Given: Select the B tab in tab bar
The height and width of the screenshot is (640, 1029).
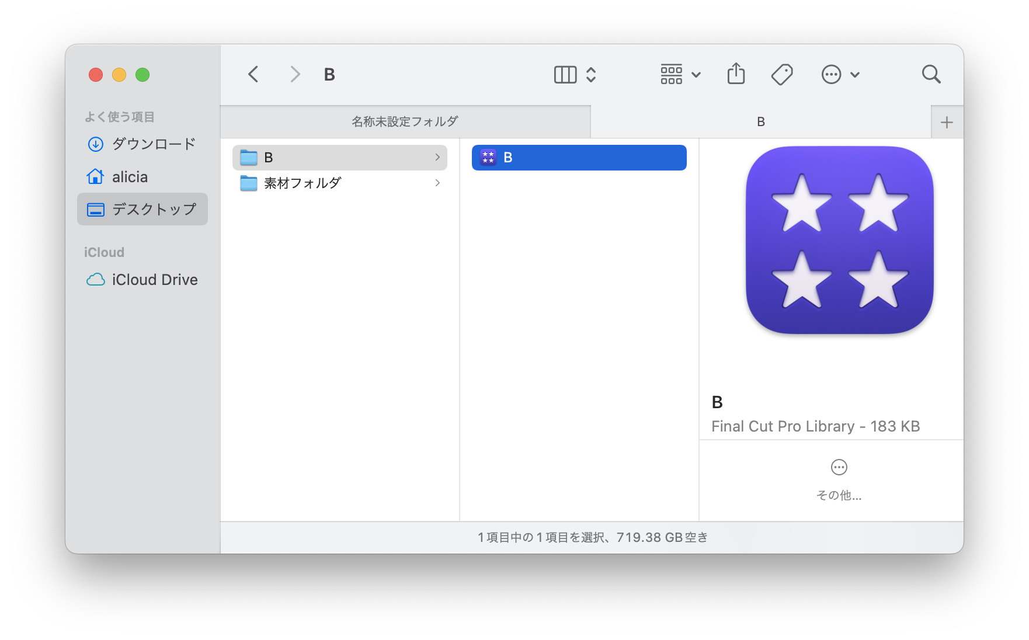Looking at the screenshot, I should (x=761, y=122).
